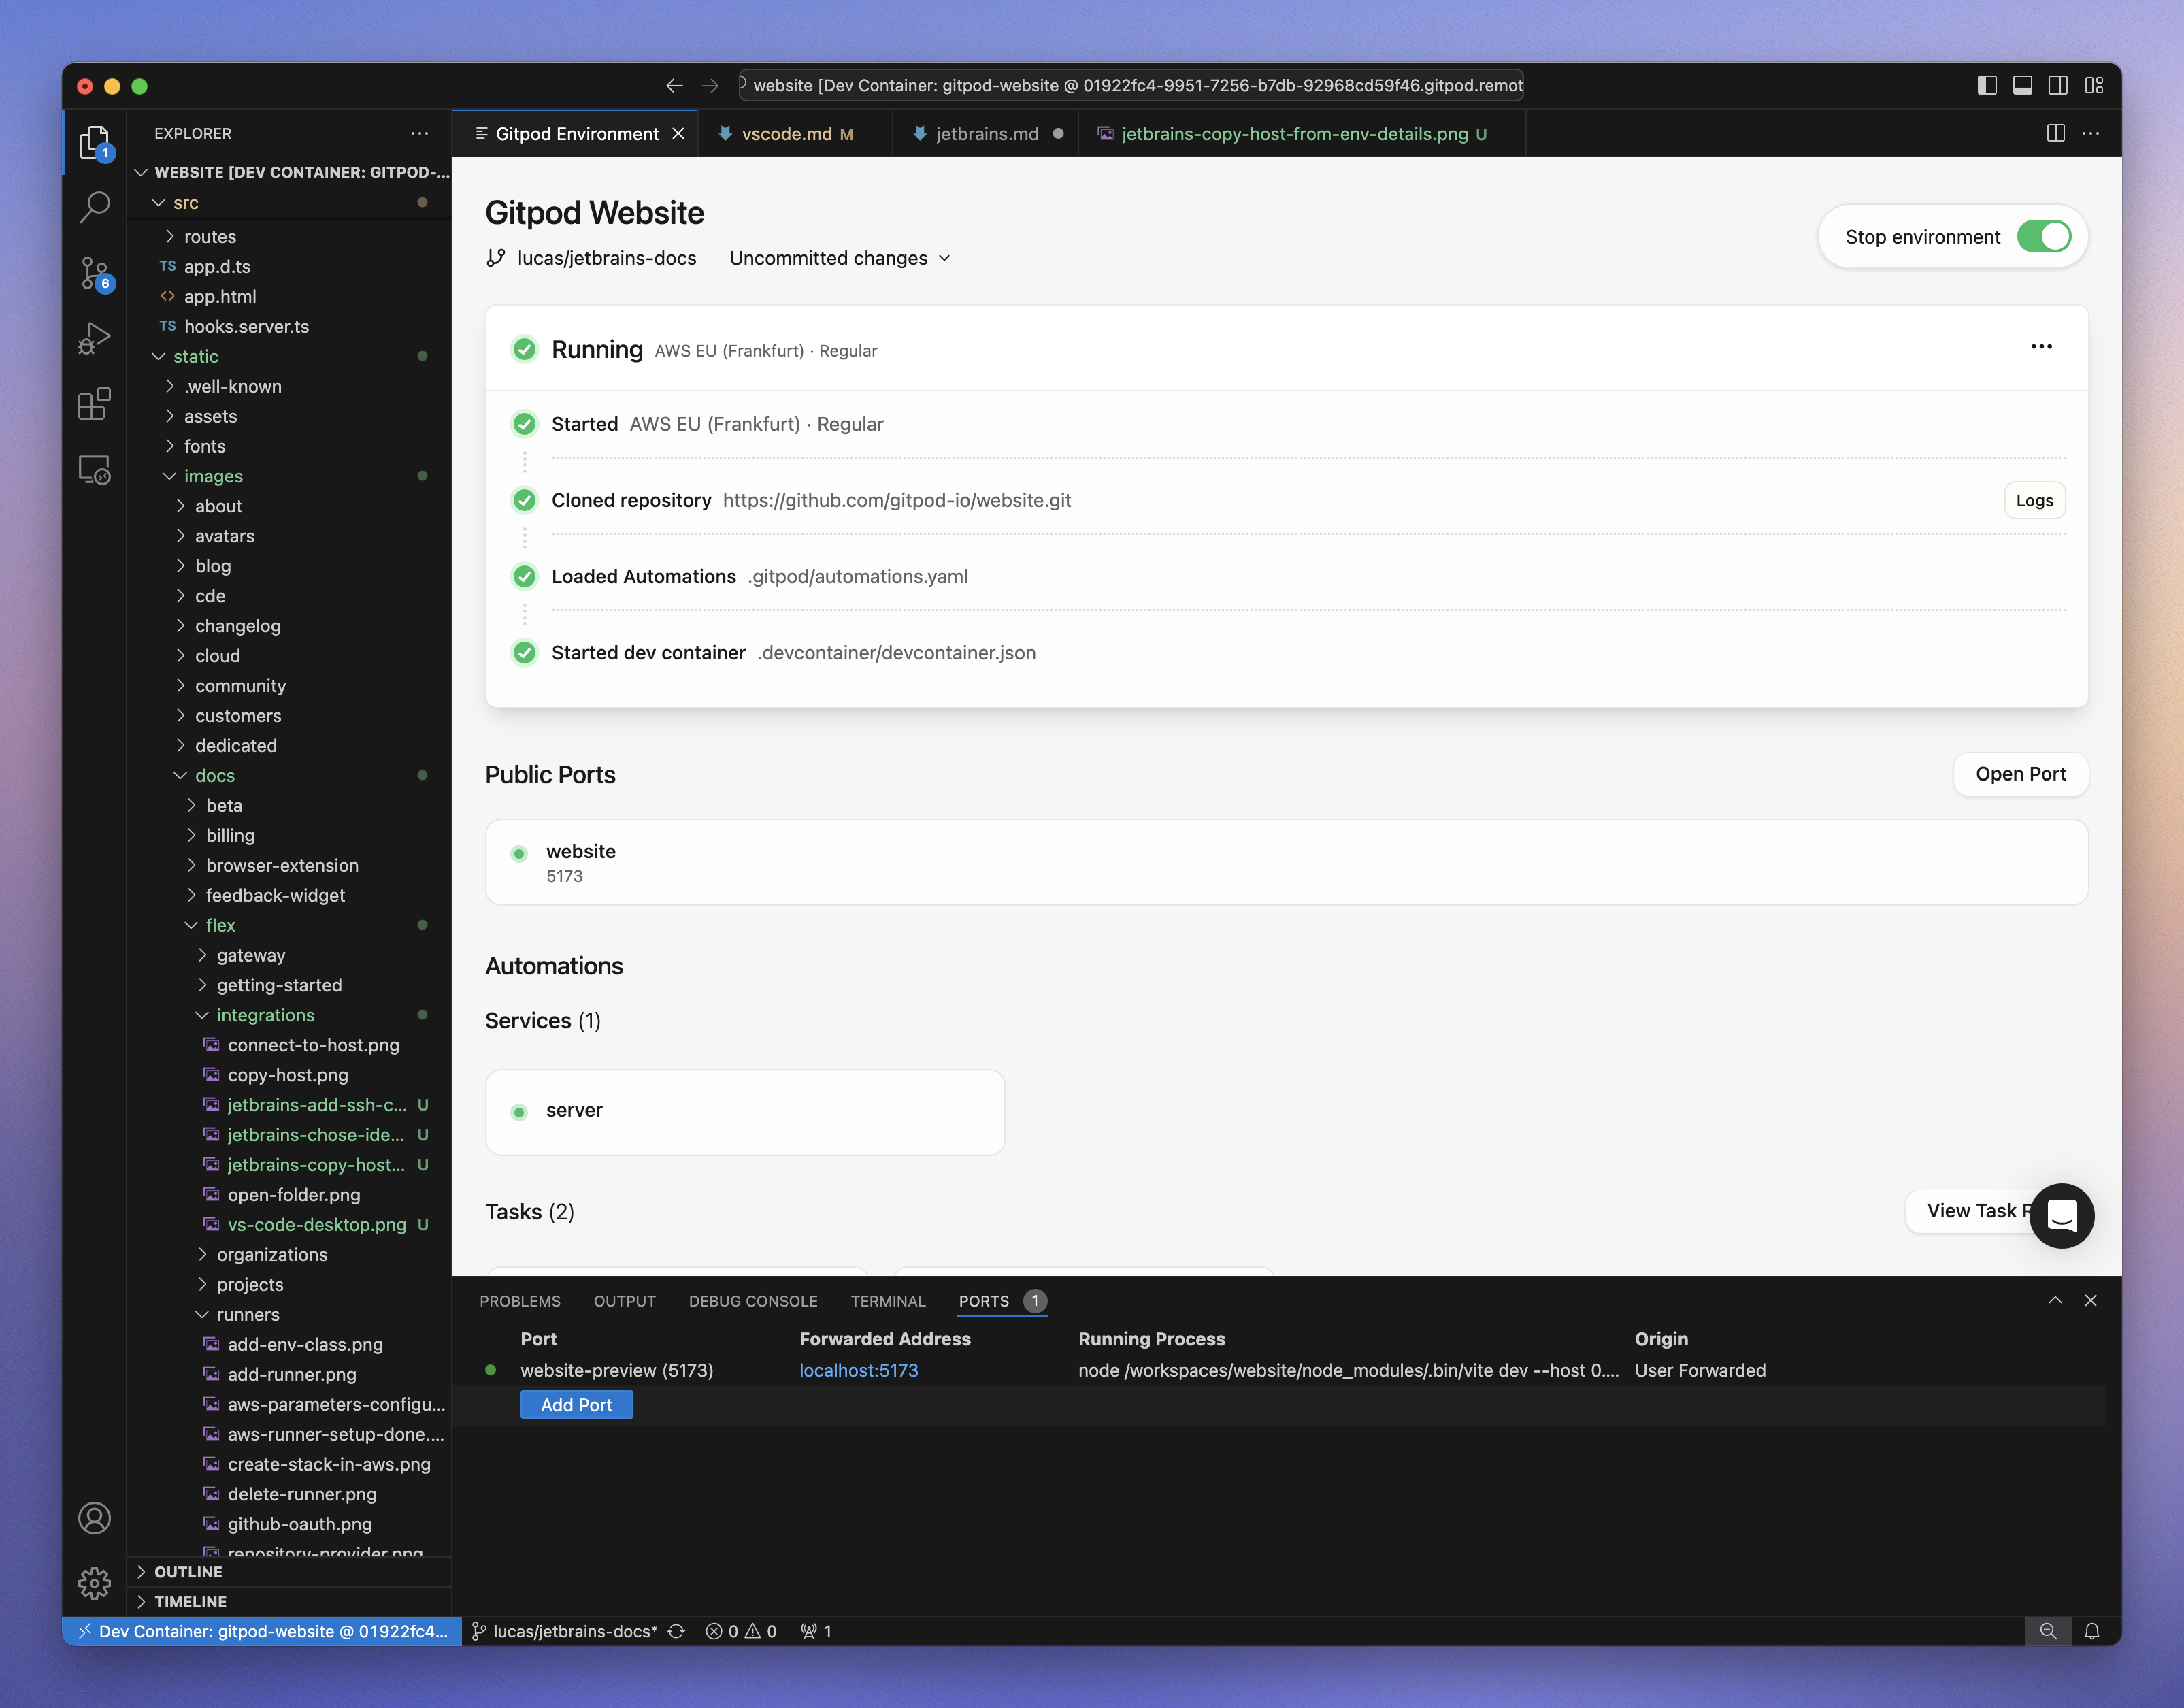Click the Add Port button
This screenshot has height=1708, width=2184.
point(576,1404)
